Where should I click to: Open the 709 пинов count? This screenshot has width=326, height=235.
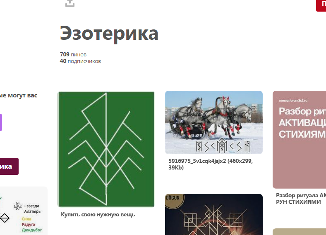73,54
